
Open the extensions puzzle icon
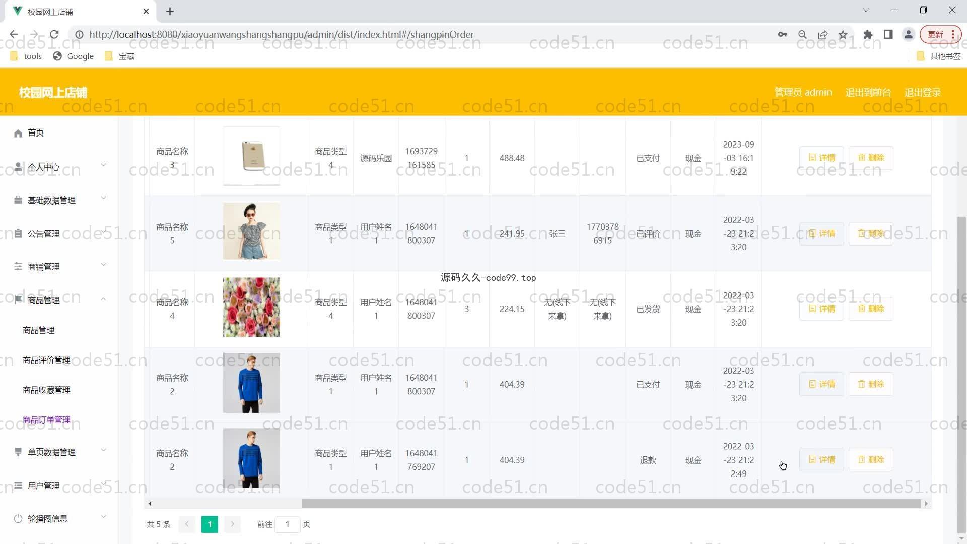coord(868,34)
